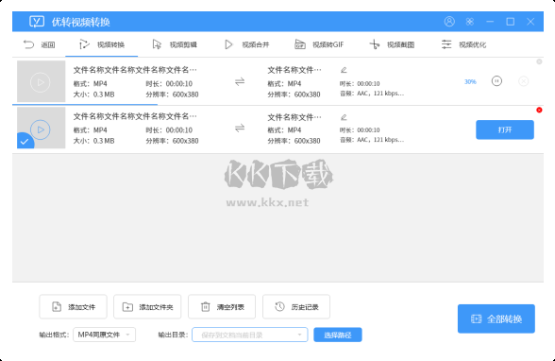Click the second row's source file name text
Viewport: 555px width, 361px height.
click(x=135, y=116)
